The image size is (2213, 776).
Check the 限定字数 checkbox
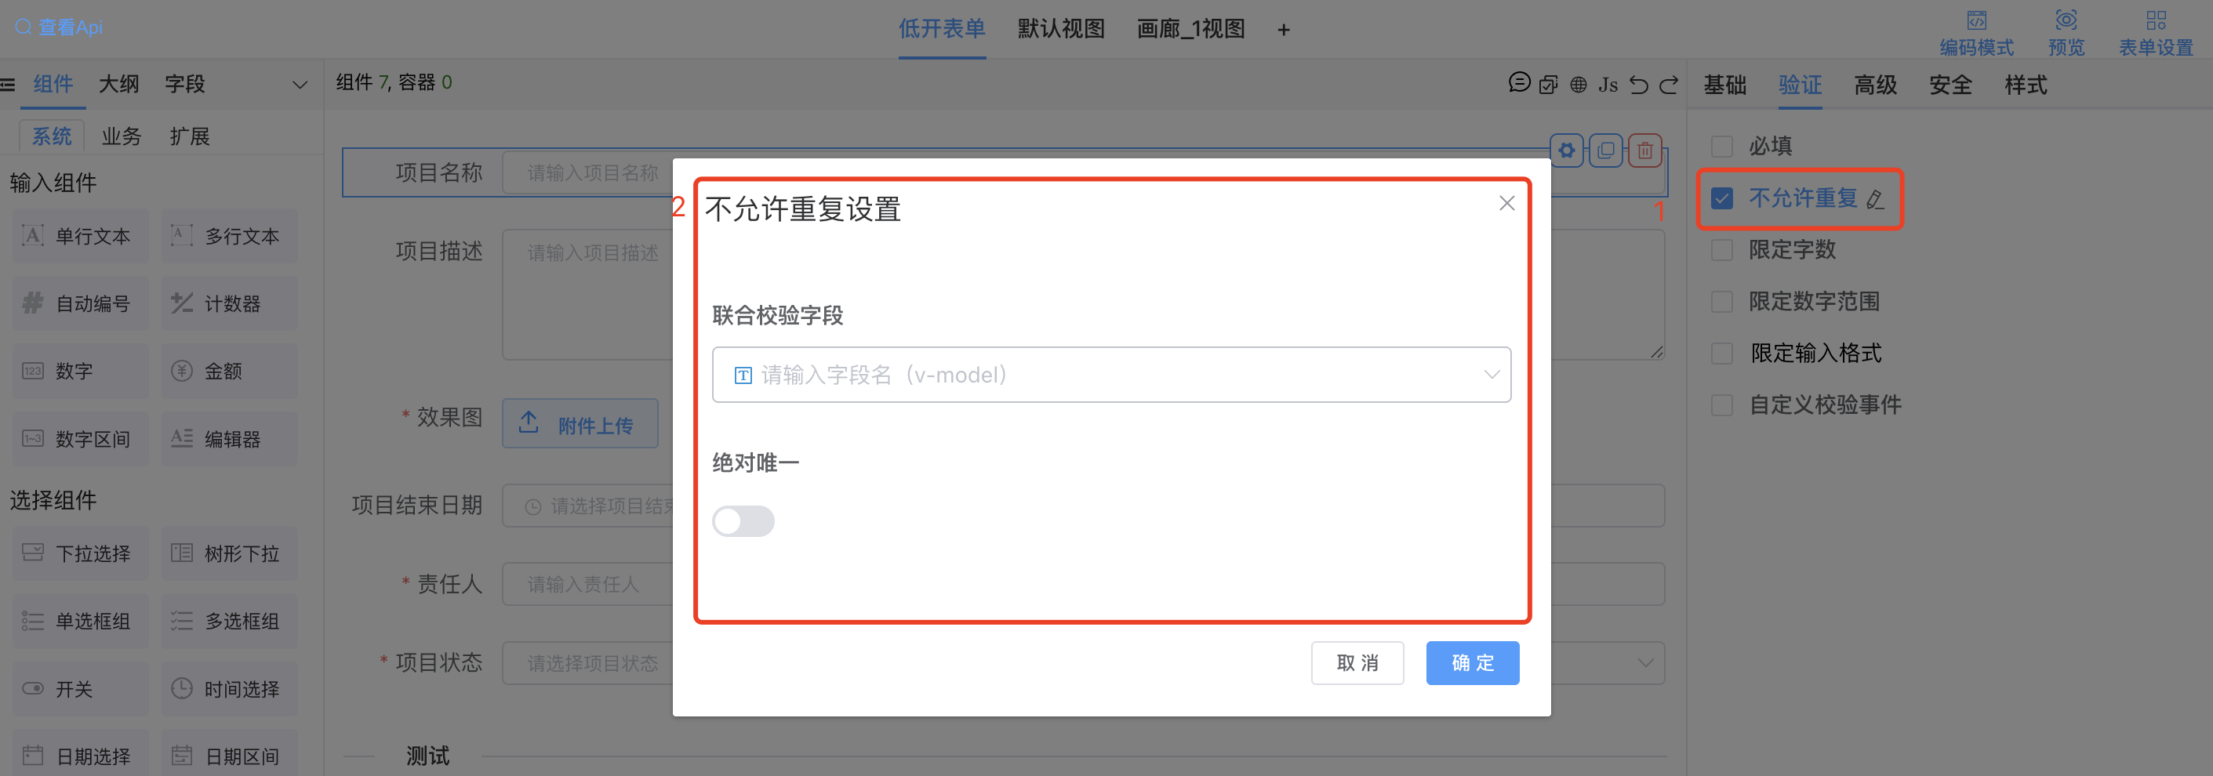point(1721,250)
